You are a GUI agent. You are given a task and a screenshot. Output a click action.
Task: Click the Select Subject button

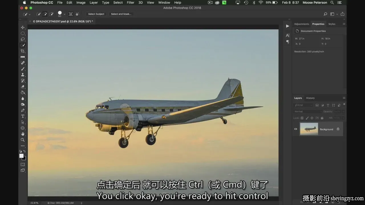pos(96,14)
